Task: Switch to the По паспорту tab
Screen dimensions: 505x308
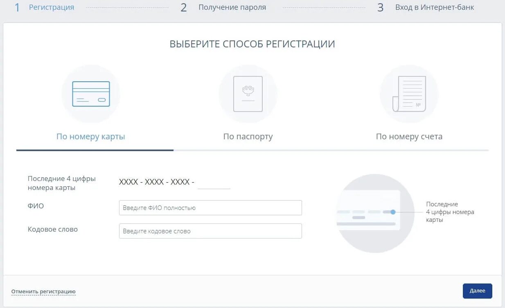Action: (x=248, y=136)
